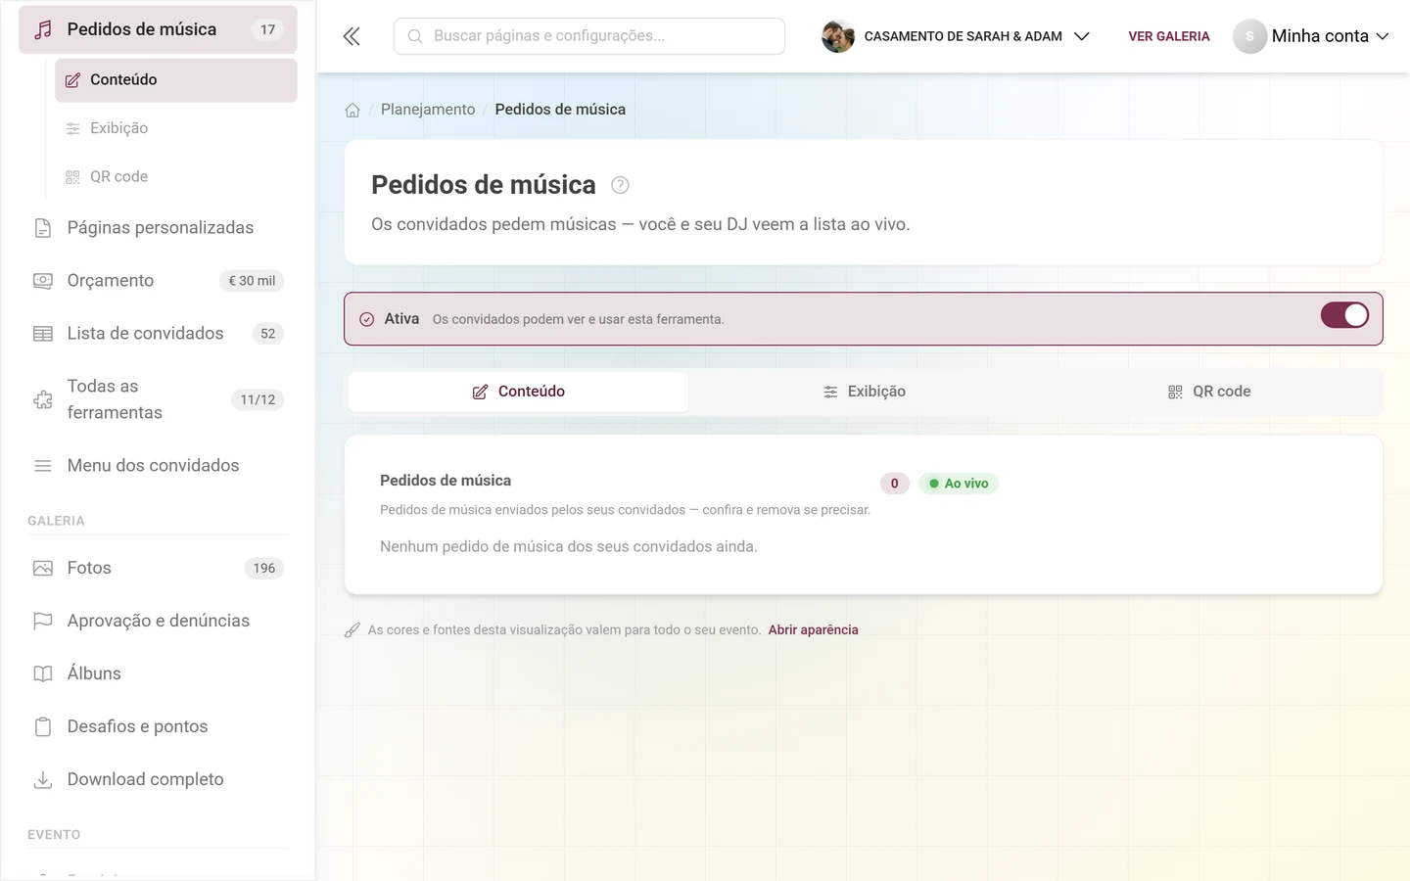Click the Álbuns book icon

43,673
